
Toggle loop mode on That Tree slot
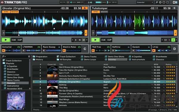108,47
